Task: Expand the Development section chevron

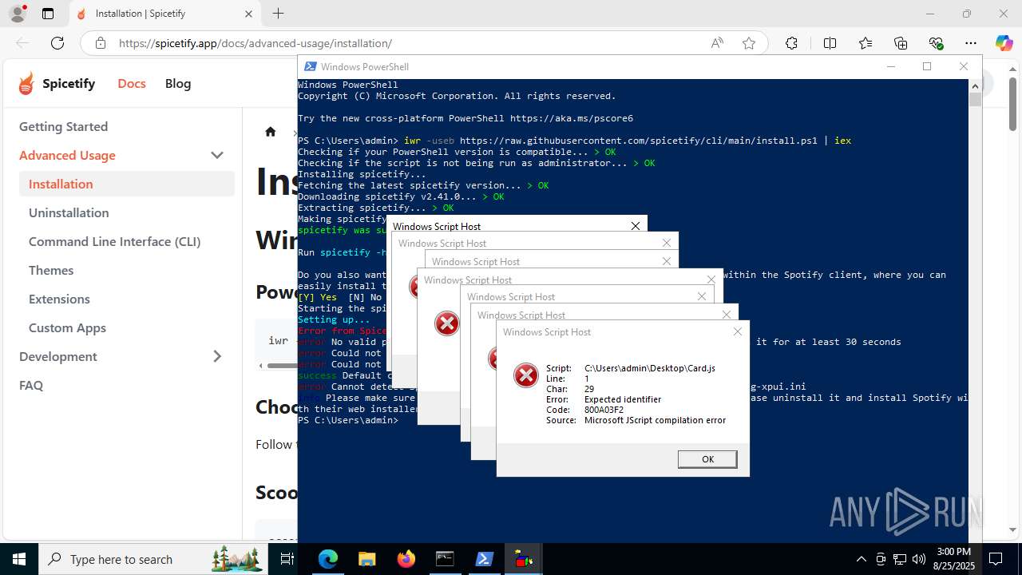Action: pos(217,356)
